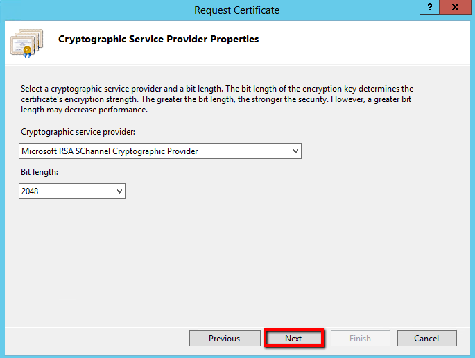Click the Request Certificate title bar text
The width and height of the screenshot is (475, 358).
click(237, 10)
